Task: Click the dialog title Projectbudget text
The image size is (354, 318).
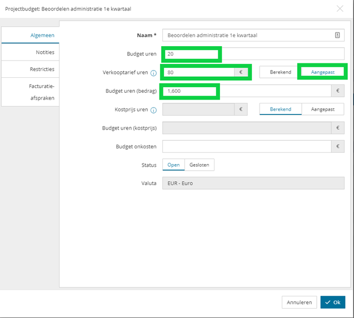Action: point(68,9)
